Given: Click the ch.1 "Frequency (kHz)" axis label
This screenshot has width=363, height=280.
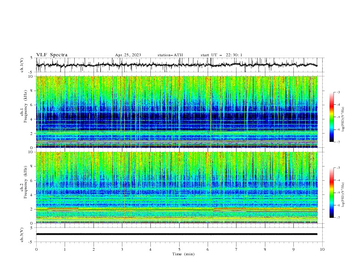Looking at the screenshot, I should (26, 106).
